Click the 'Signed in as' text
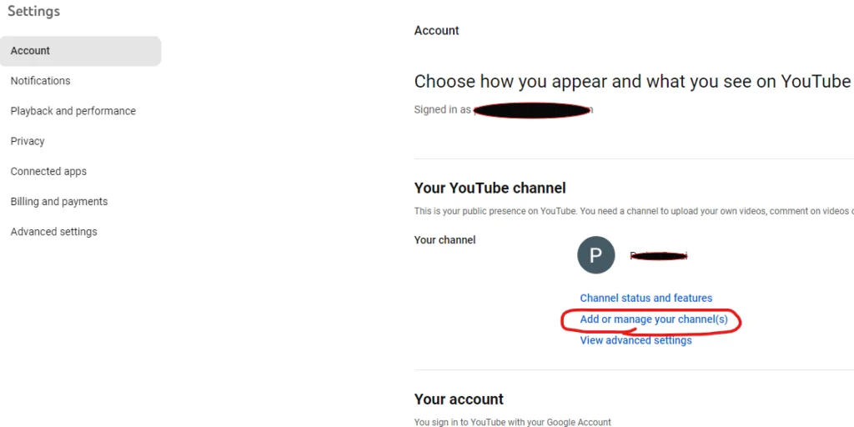 pyautogui.click(x=442, y=109)
